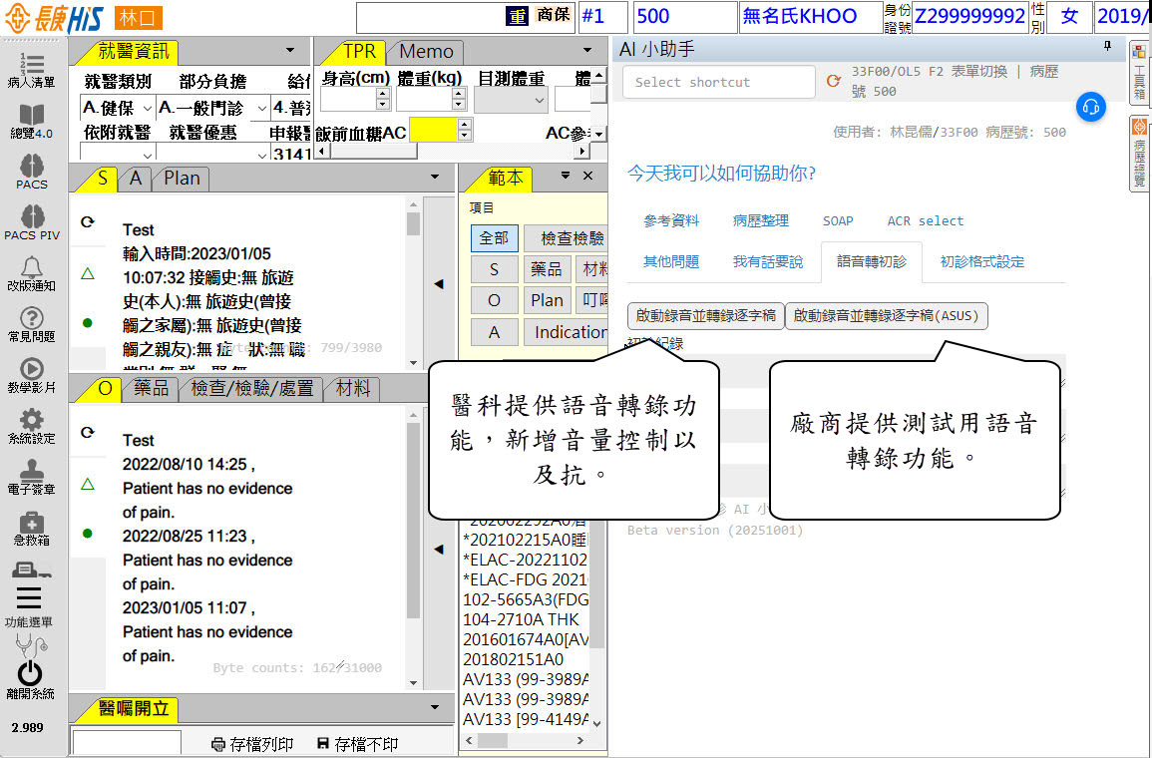Expand the 部分負擔 dropdown showing A.一般門診
The height and width of the screenshot is (758, 1152).
213,108
